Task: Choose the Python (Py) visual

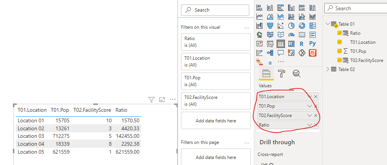Action: click(313, 44)
